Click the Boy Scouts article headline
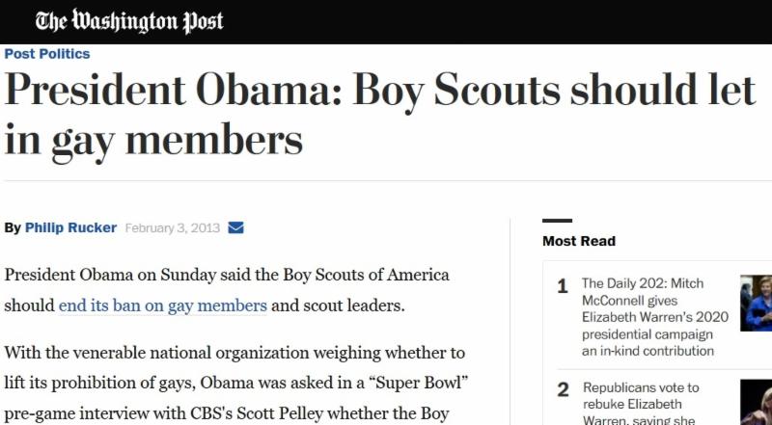The image size is (772, 425). coord(376,115)
